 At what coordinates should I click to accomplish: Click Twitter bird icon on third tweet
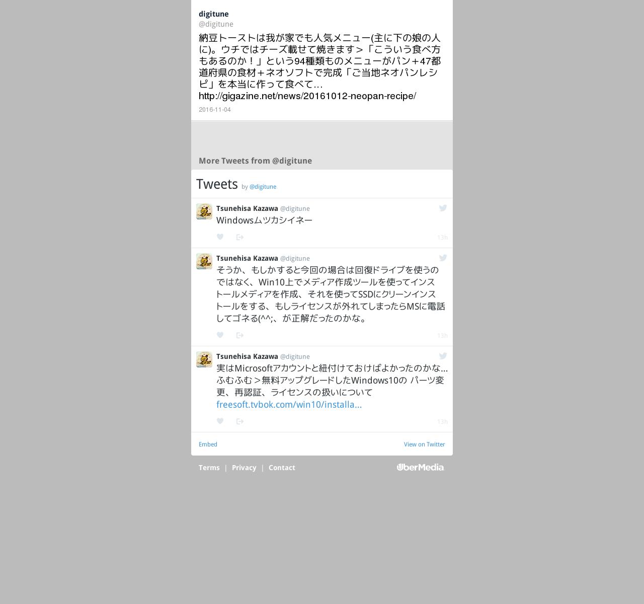point(443,356)
